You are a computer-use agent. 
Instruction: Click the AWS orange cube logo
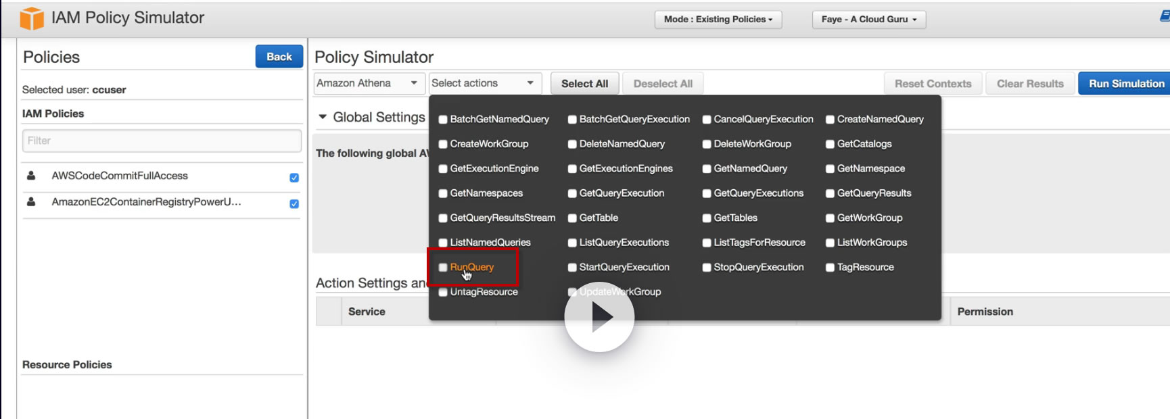32,19
